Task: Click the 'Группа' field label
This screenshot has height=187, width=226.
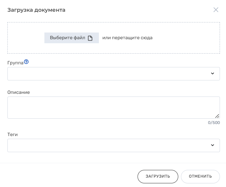Action: 15,63
